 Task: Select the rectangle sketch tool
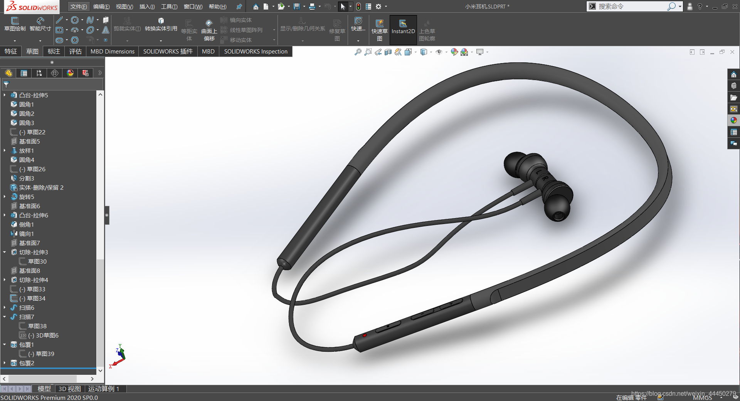click(x=59, y=30)
